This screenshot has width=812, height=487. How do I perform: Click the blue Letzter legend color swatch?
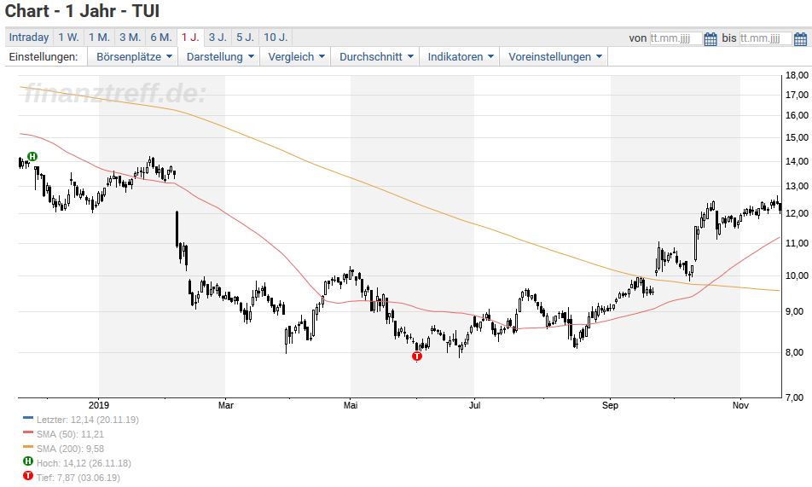[x=28, y=418]
